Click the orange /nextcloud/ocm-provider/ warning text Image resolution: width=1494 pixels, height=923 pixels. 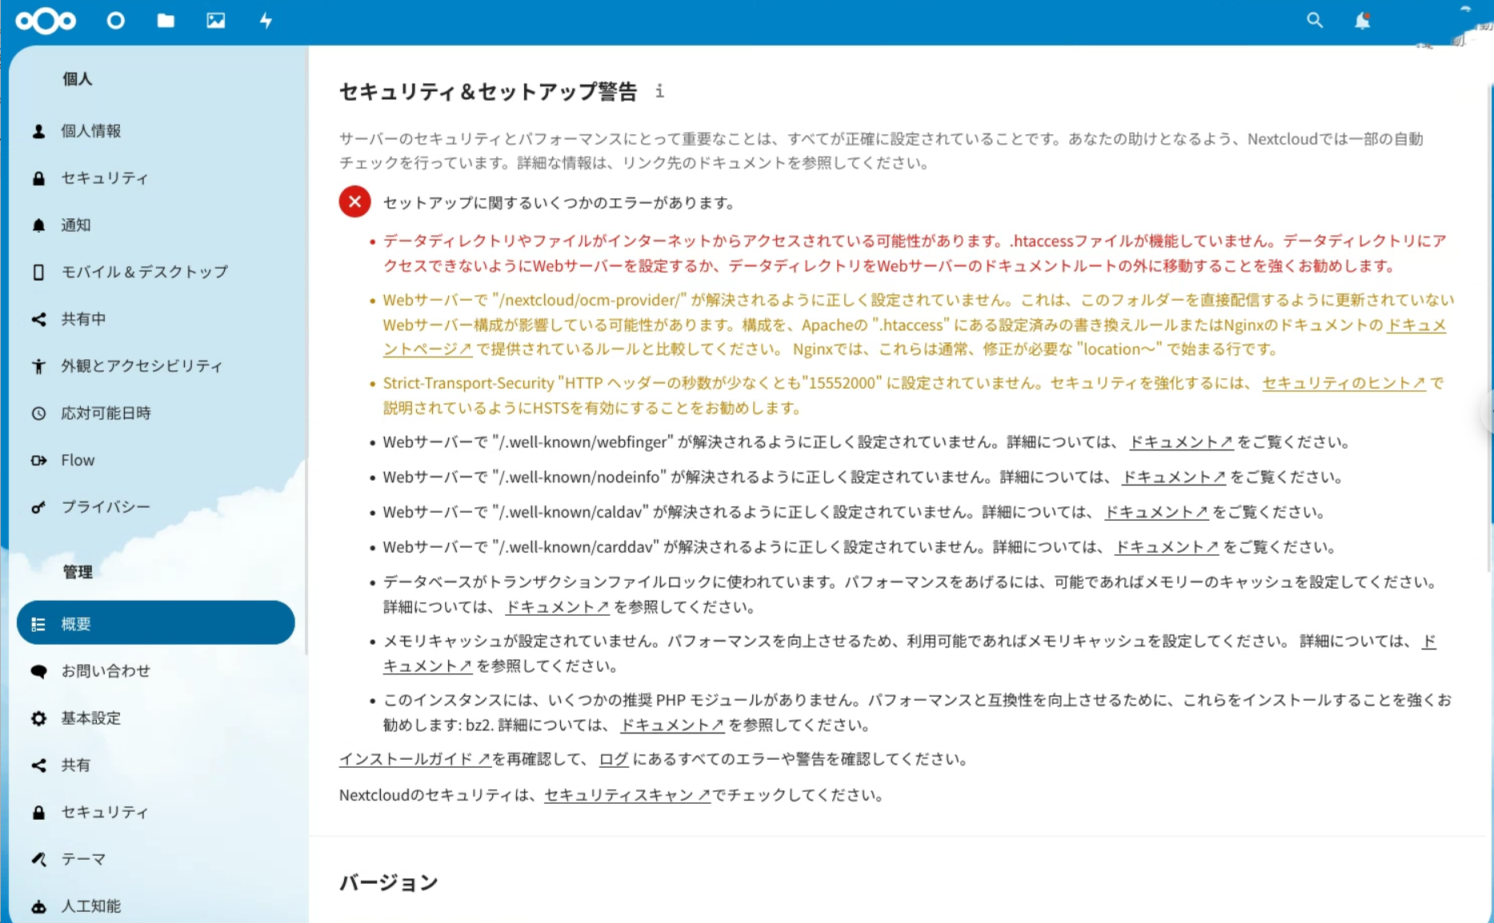coord(918,325)
